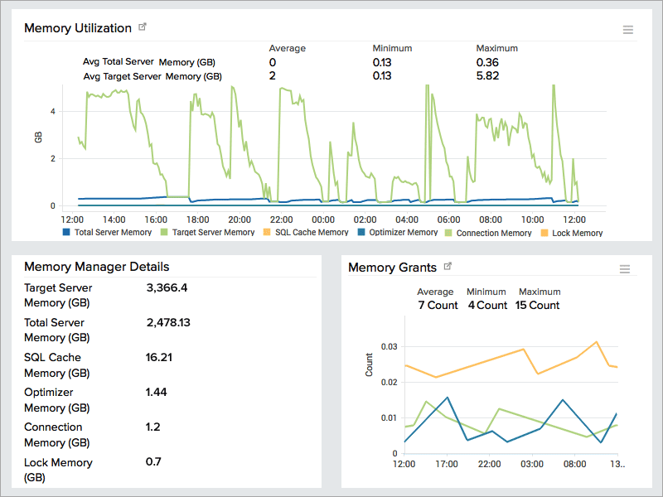Click the Memory Grants panel title
This screenshot has height=497, width=663.
(x=394, y=267)
